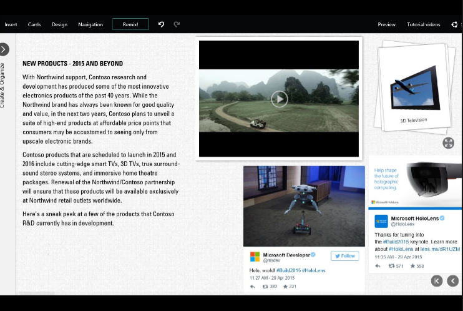Click the Microsoft Developer logo avatar
The width and height of the screenshot is (463, 311).
tap(255, 257)
